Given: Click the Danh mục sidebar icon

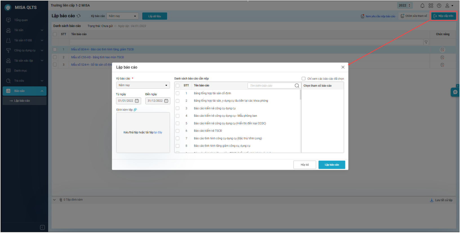Looking at the screenshot, I should coord(8,71).
